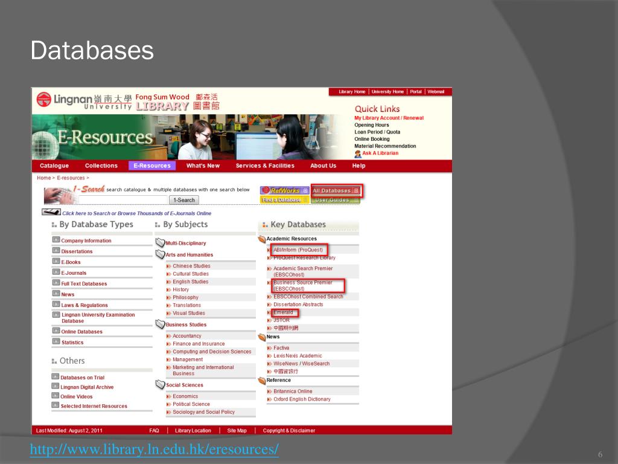Click the E-Journals airplane icon
Image resolution: width=618 pixels, height=464 pixels.
pos(51,212)
